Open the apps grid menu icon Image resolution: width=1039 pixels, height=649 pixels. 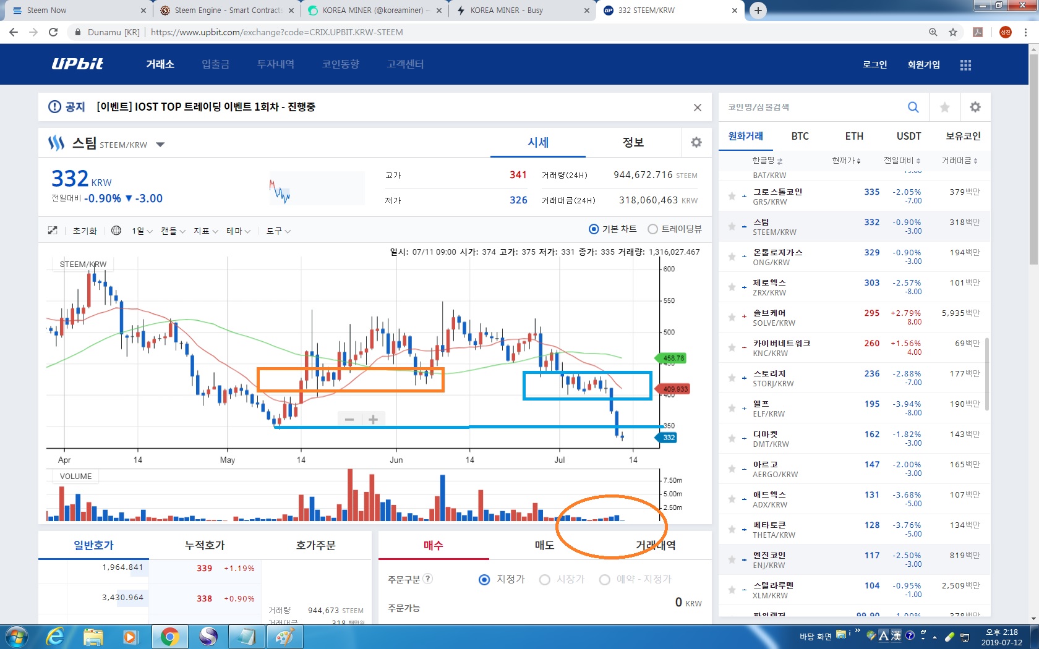point(965,65)
